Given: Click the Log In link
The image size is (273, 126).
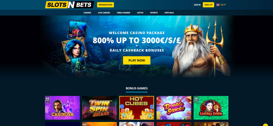Looking at the screenshot, I should pos(197,5).
